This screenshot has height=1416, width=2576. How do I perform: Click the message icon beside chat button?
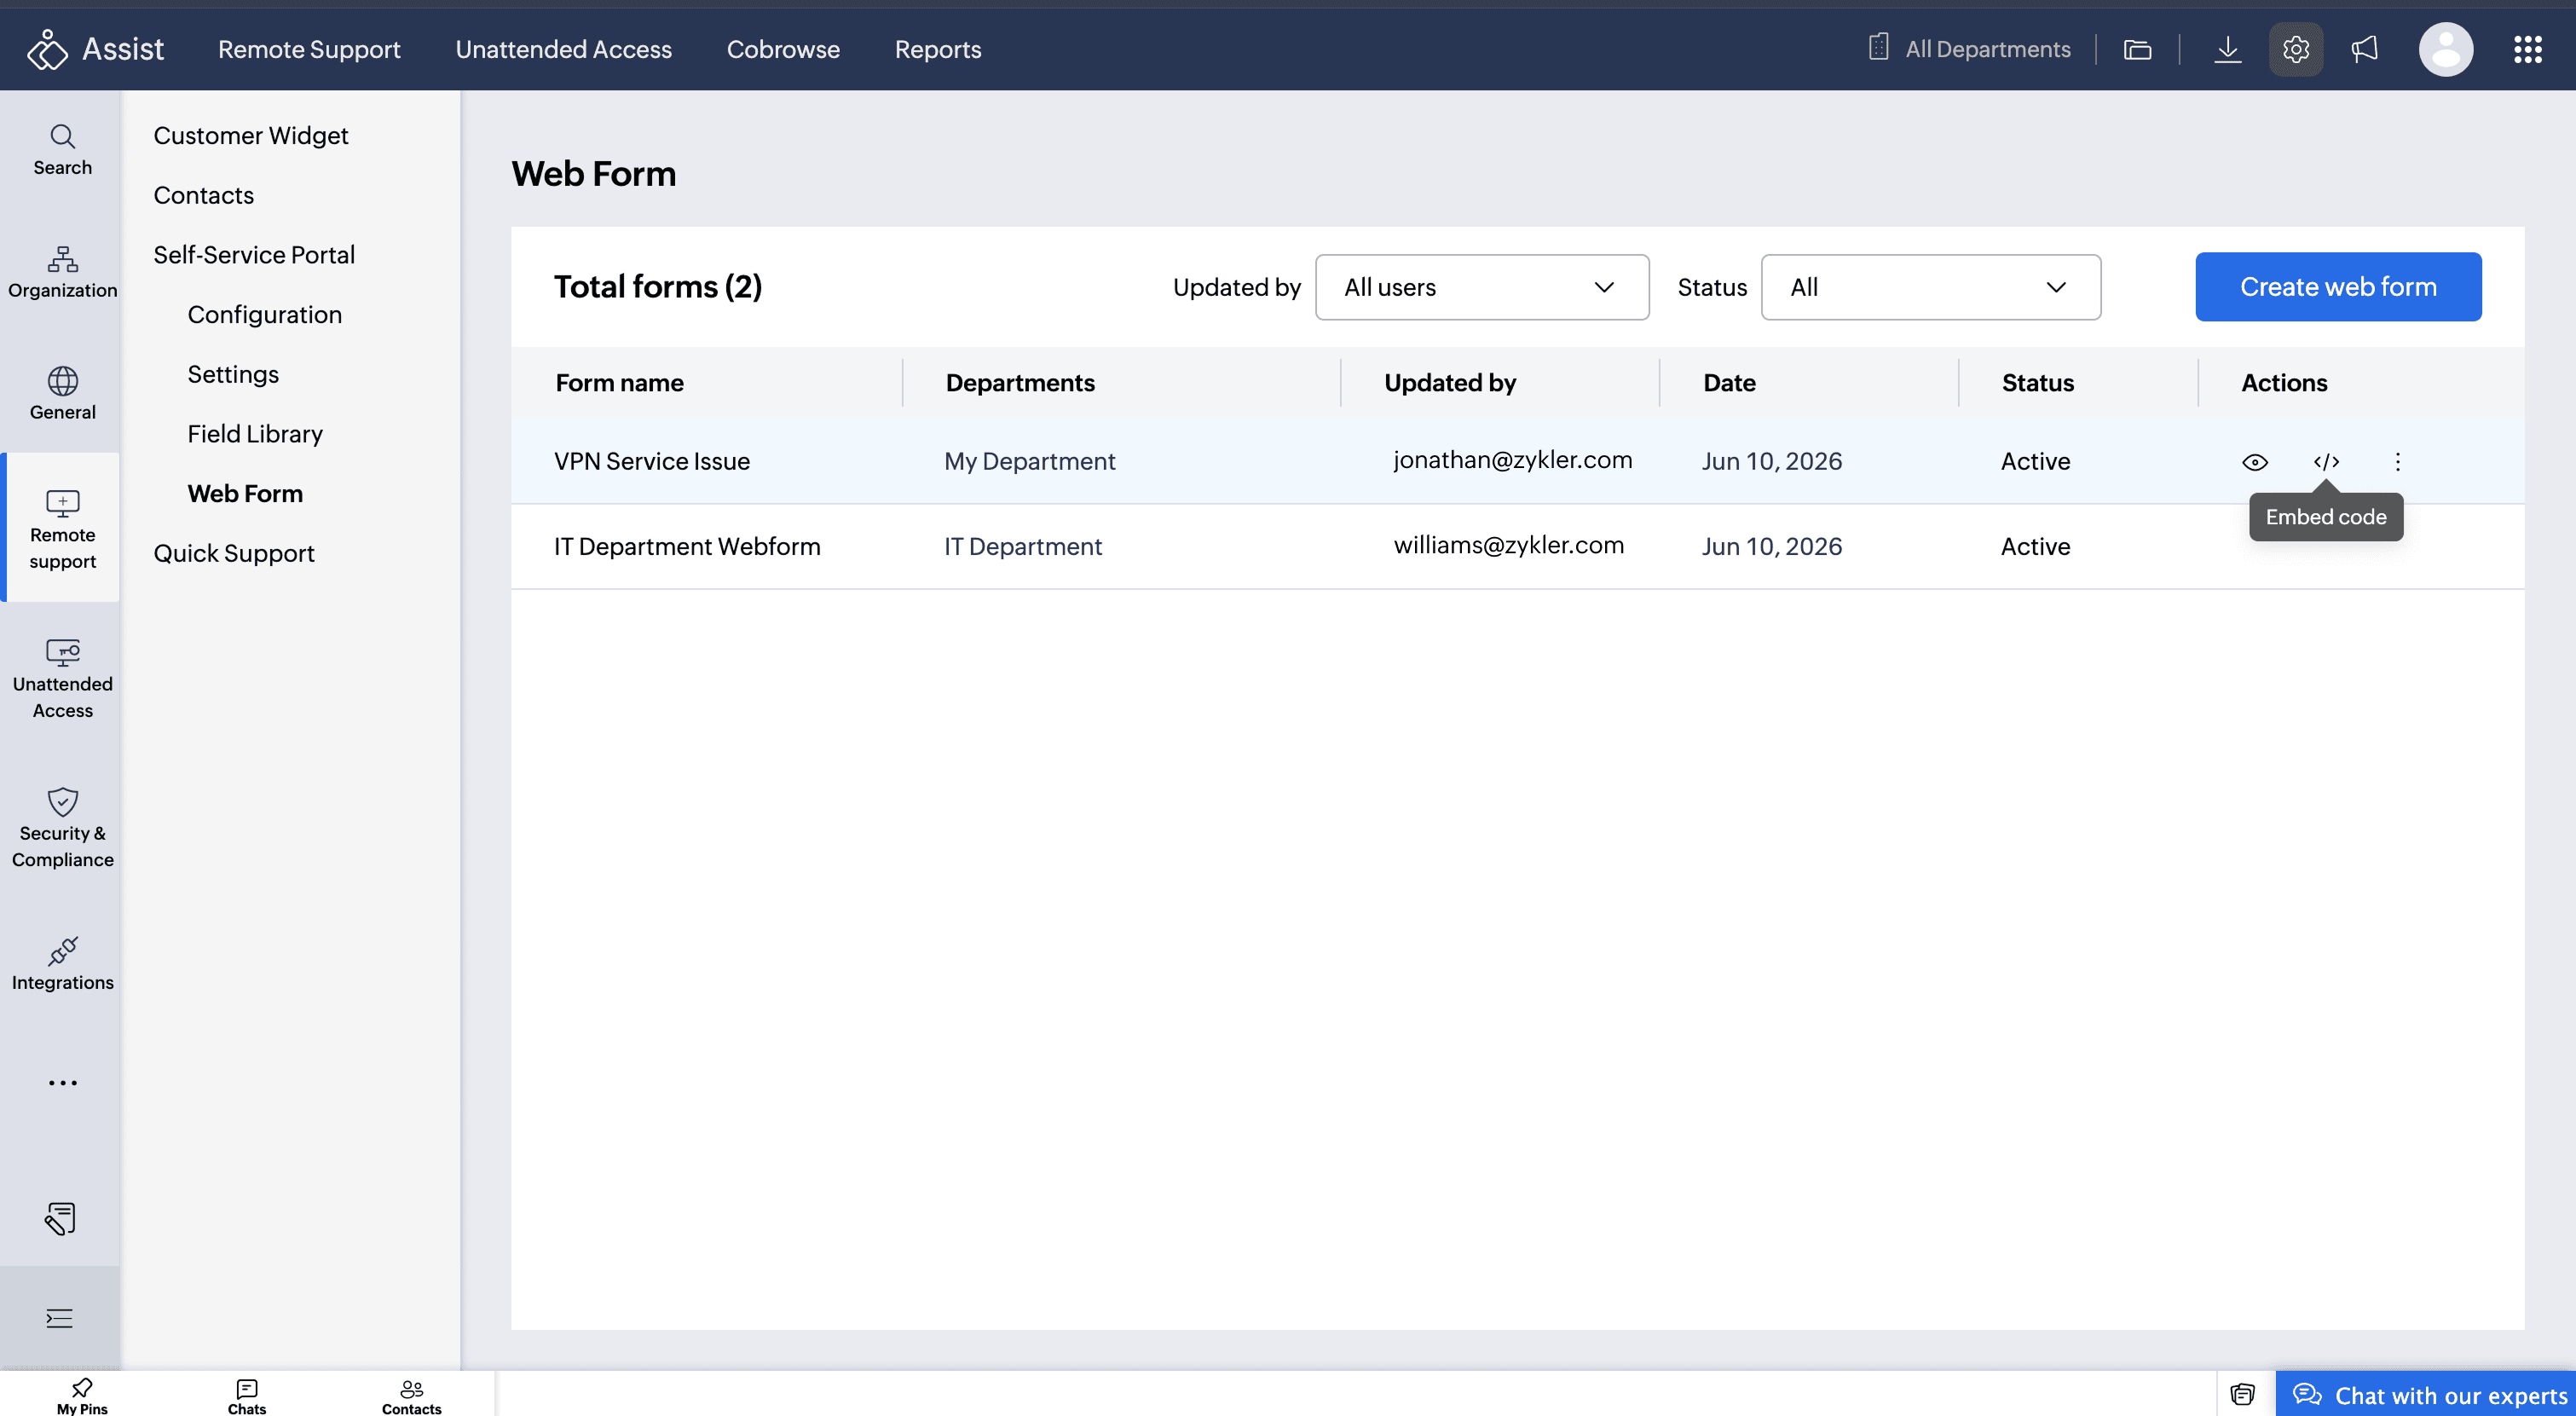pos(2242,1394)
